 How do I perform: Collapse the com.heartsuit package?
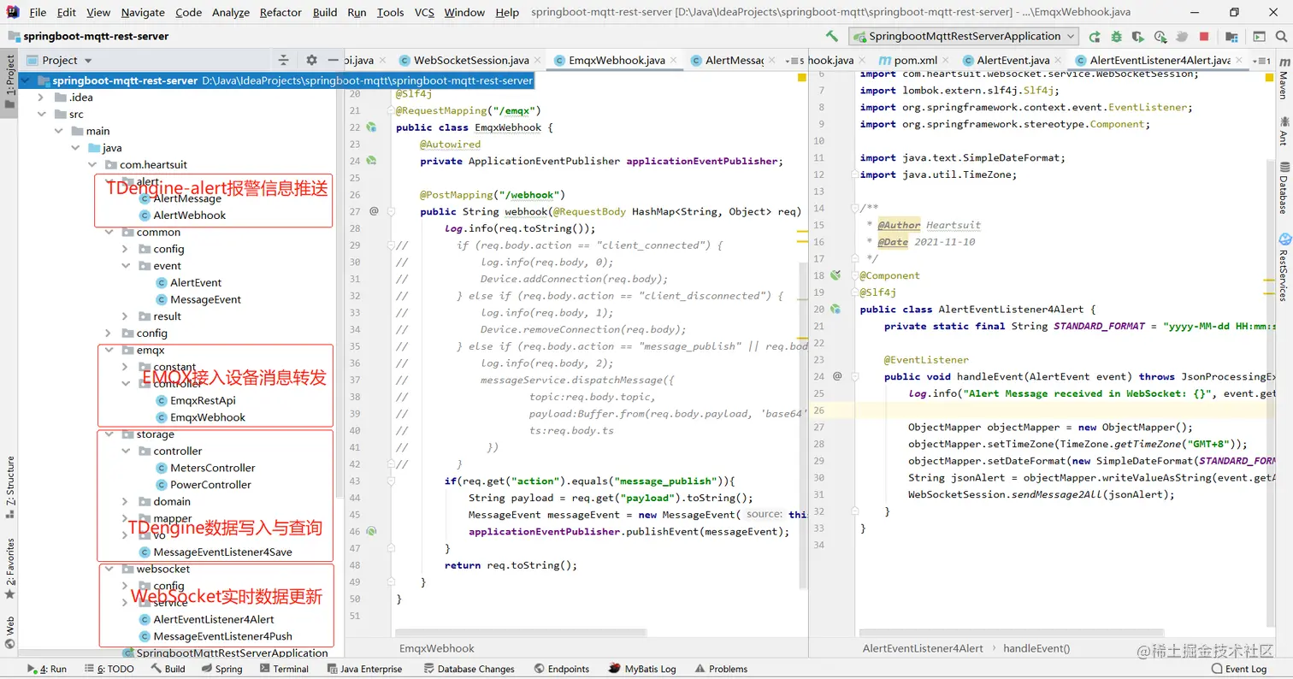click(x=92, y=164)
